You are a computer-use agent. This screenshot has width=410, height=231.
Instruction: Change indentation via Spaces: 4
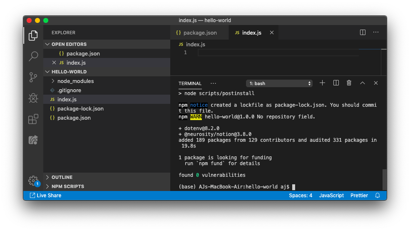point(301,196)
